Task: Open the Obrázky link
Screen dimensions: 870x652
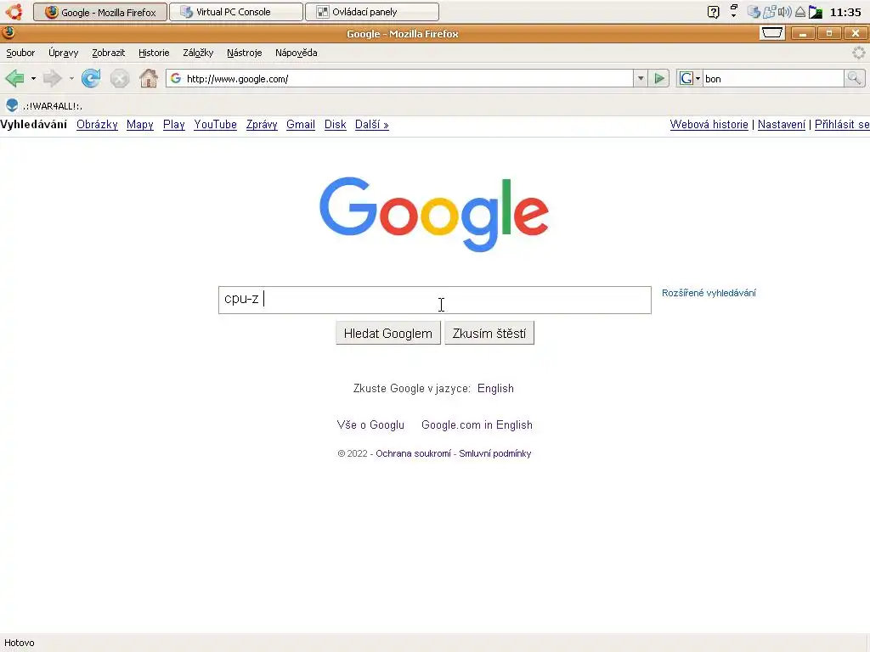Action: point(97,124)
